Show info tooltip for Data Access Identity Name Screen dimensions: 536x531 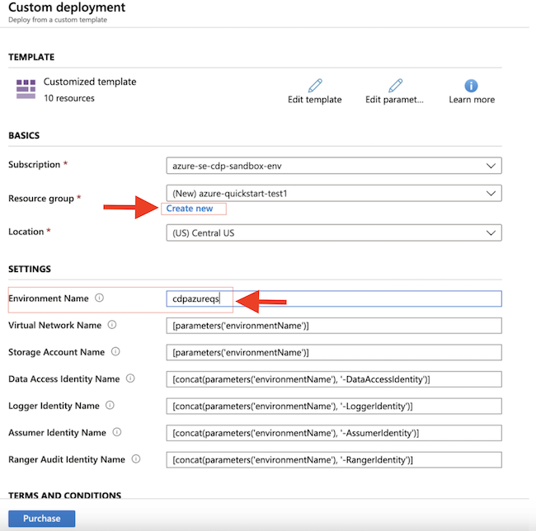tap(130, 379)
